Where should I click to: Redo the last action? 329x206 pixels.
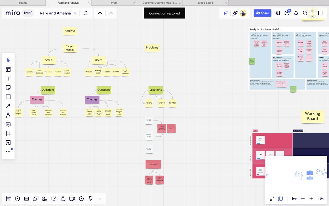(111, 13)
